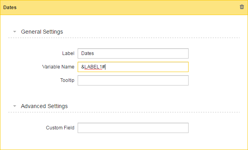Collapse the Advanced Settings section arrow
This screenshot has height=150, width=248.
pos(15,106)
